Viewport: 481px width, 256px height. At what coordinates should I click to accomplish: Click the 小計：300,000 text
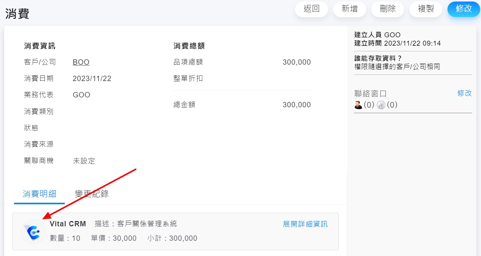pyautogui.click(x=172, y=239)
